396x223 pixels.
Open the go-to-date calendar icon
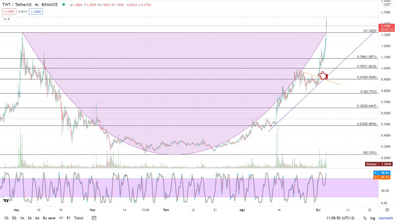(x=94, y=218)
